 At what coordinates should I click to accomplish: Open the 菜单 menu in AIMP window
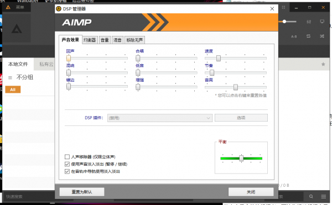20,7
